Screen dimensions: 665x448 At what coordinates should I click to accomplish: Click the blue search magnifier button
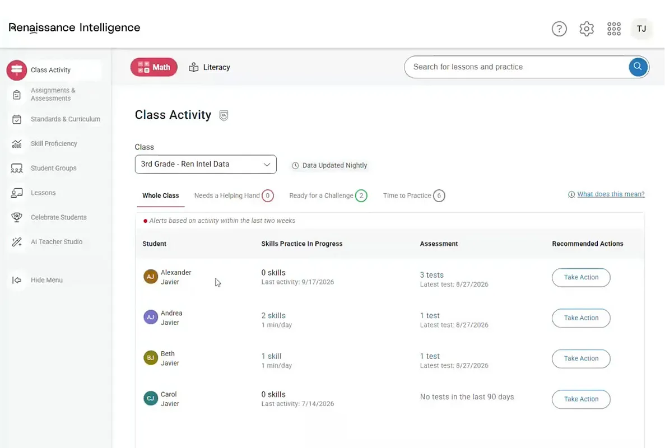click(638, 67)
